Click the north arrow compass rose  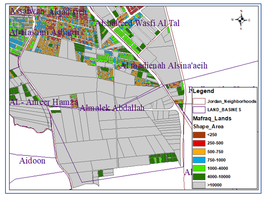(x=240, y=19)
